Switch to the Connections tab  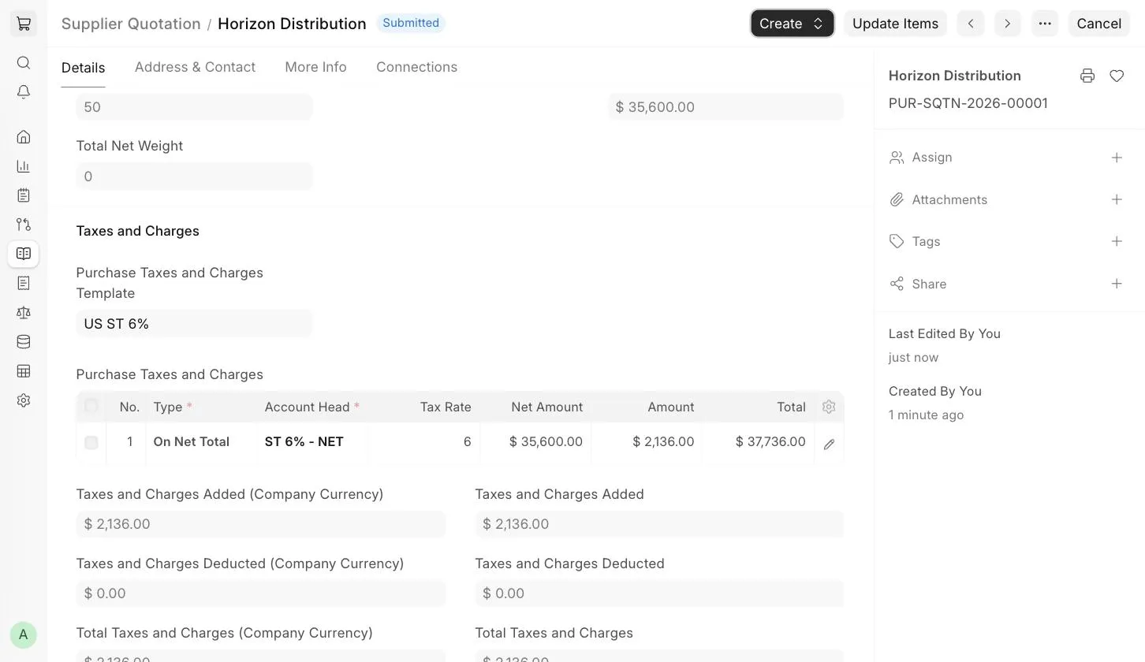416,67
